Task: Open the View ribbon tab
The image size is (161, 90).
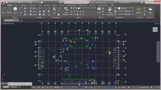Action: pyautogui.click(x=40, y=5)
